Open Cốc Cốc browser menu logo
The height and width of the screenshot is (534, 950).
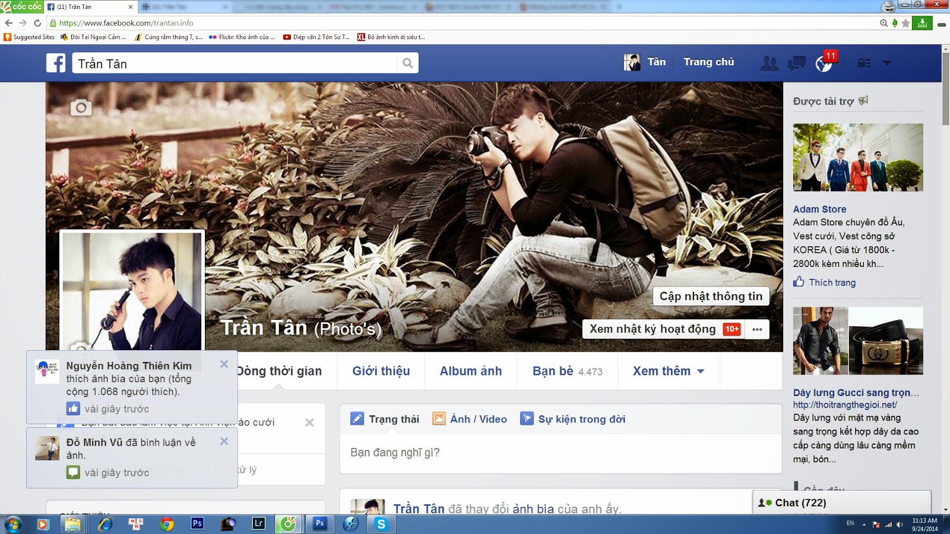pyautogui.click(x=21, y=7)
